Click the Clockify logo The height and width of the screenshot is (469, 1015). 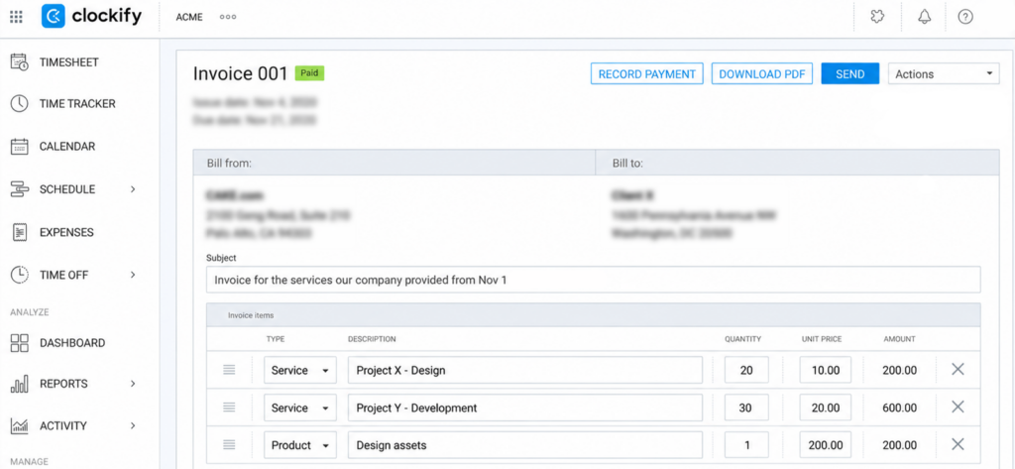[x=91, y=16]
